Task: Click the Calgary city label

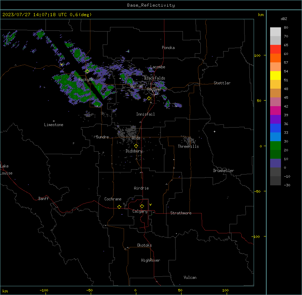Action: pyautogui.click(x=140, y=211)
